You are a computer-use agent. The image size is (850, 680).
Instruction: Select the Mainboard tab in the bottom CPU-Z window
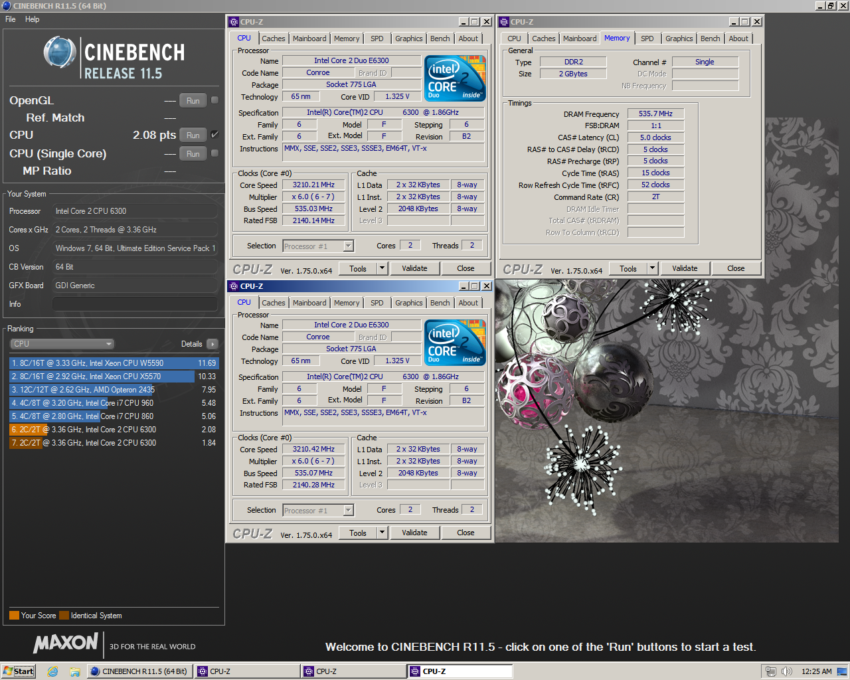(309, 303)
